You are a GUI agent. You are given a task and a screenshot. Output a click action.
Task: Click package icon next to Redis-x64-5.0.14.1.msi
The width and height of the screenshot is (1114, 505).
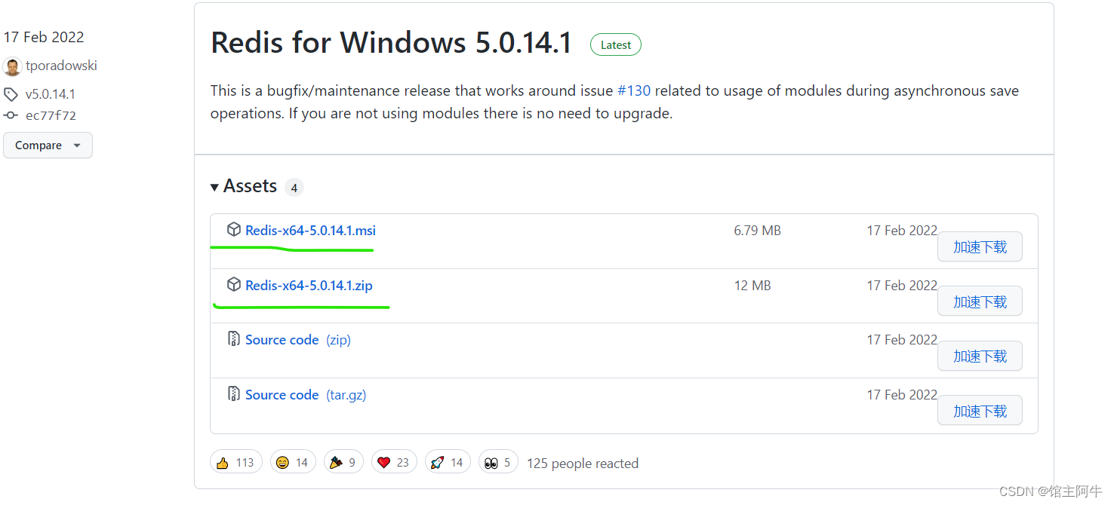click(234, 230)
